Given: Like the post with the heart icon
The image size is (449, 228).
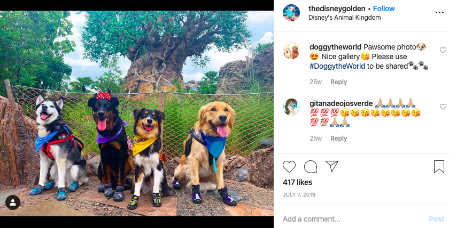Looking at the screenshot, I should (289, 167).
